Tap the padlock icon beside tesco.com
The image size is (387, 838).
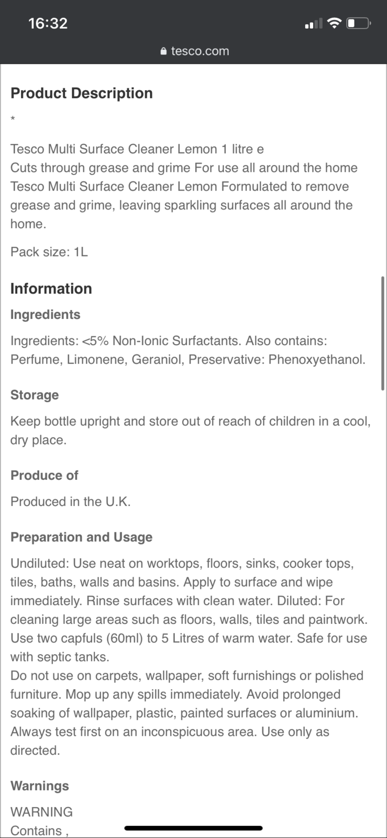tap(163, 51)
